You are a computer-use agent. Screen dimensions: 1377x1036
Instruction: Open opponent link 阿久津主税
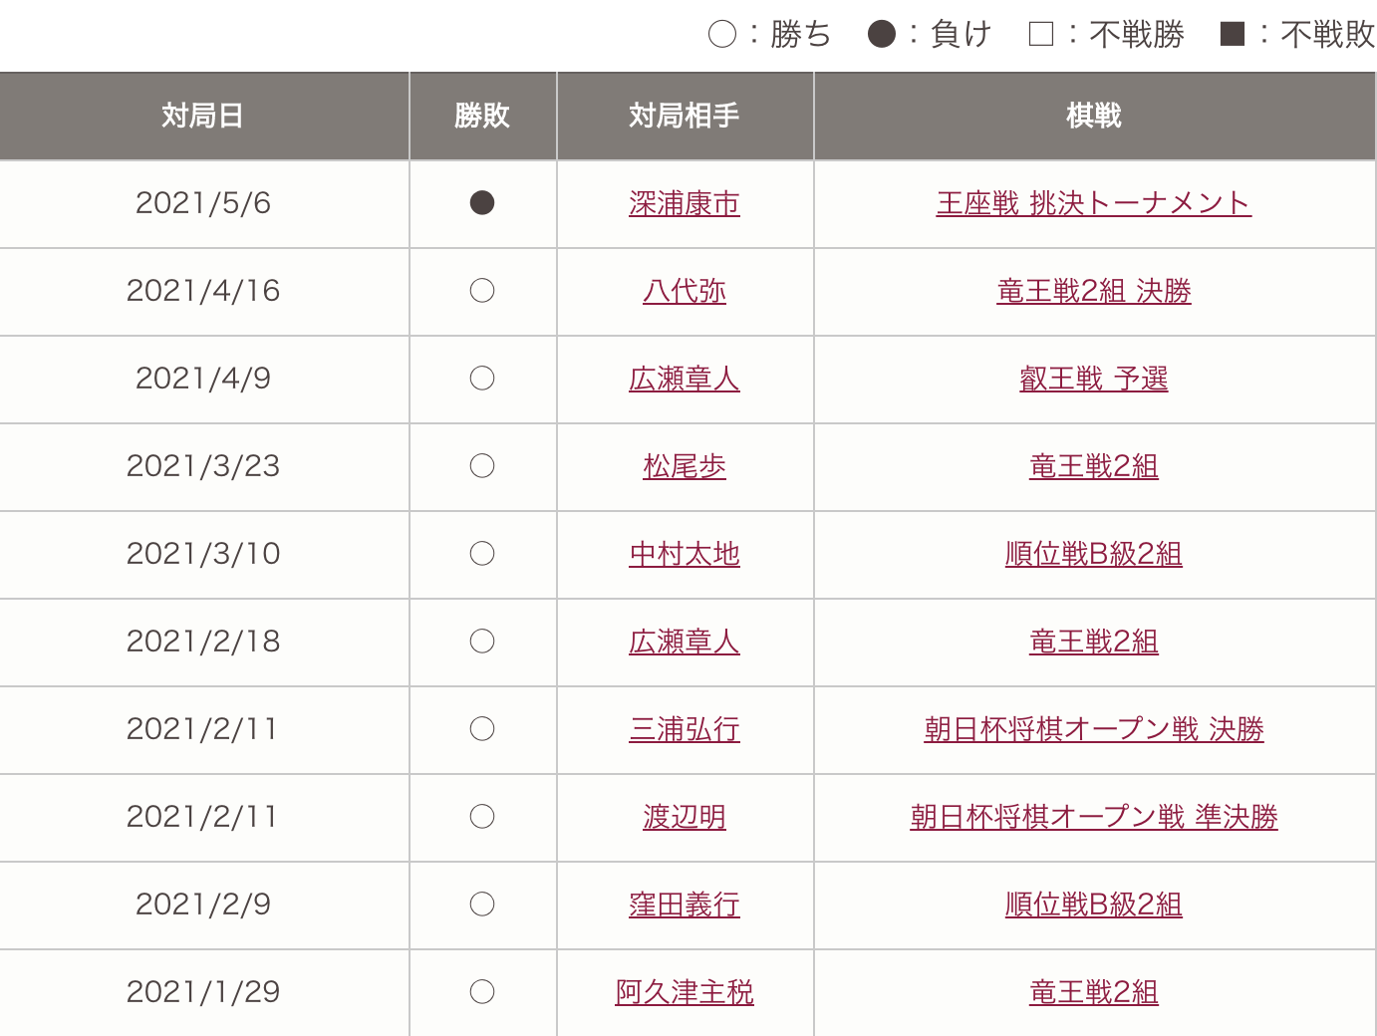(x=685, y=993)
